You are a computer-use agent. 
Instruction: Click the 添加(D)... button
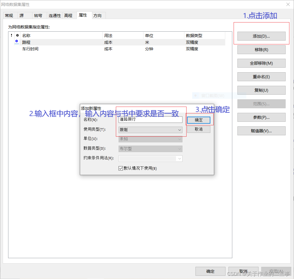click(x=261, y=36)
